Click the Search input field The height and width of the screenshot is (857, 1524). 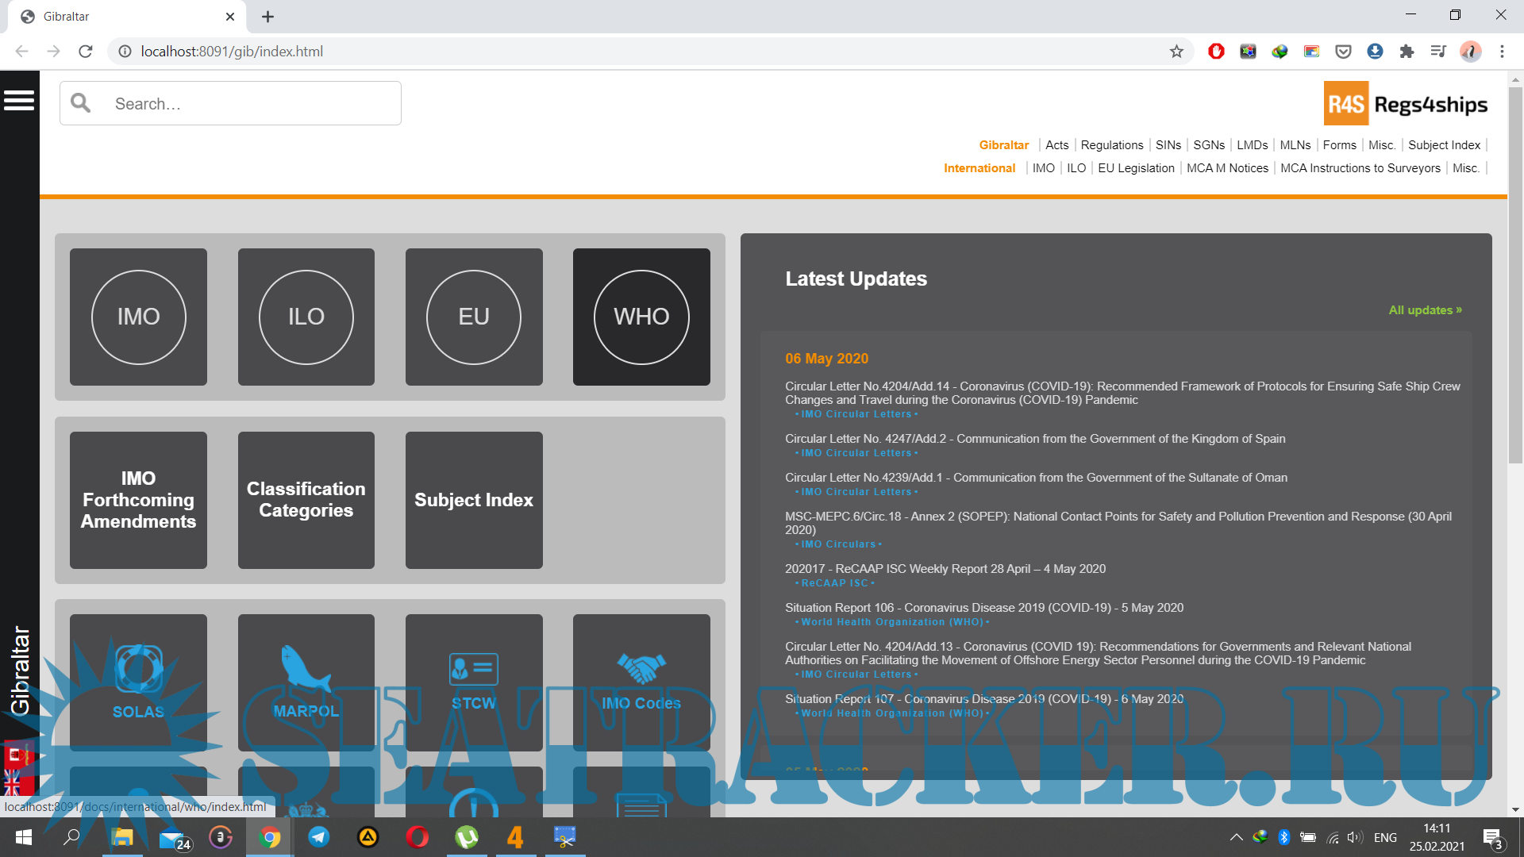(x=254, y=104)
